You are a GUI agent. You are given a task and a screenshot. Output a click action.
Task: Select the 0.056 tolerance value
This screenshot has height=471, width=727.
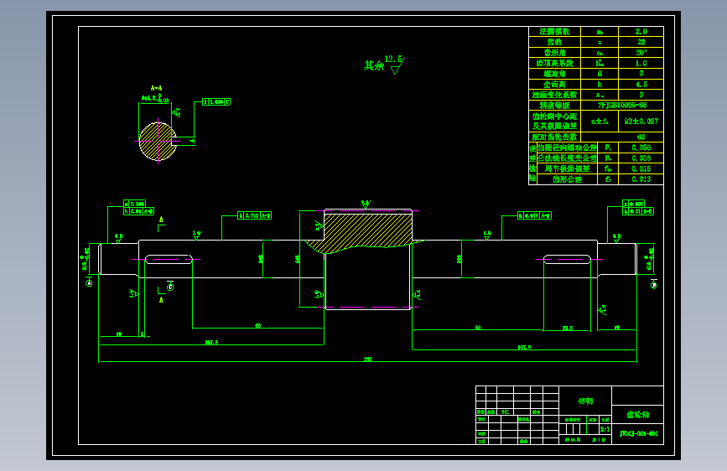tap(641, 148)
